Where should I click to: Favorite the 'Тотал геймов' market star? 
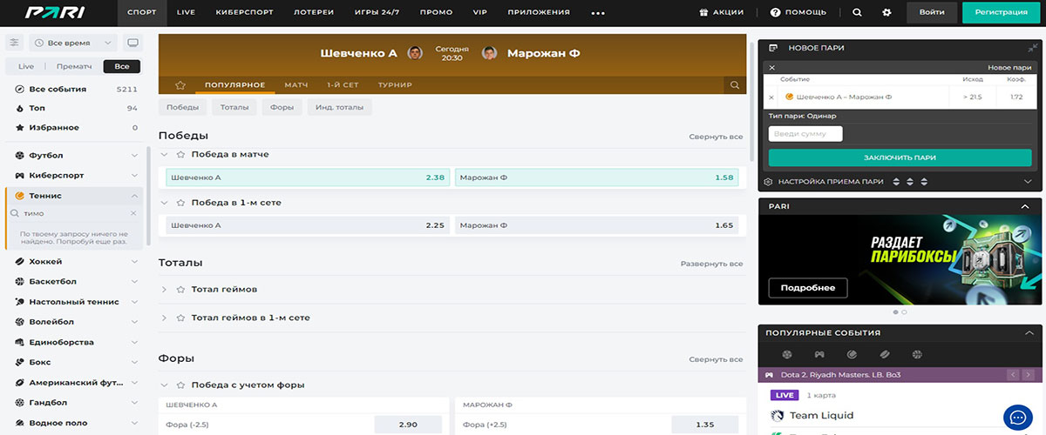coord(180,289)
